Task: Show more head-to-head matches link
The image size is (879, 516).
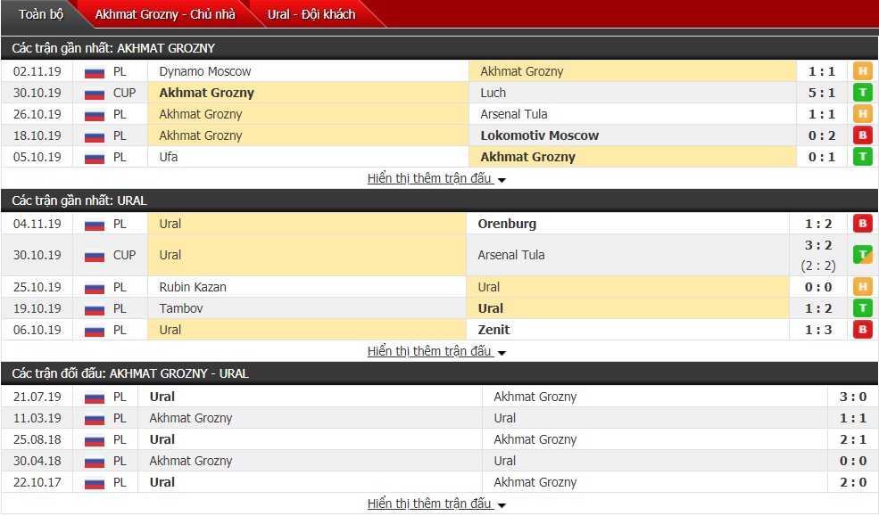Action: [x=436, y=504]
